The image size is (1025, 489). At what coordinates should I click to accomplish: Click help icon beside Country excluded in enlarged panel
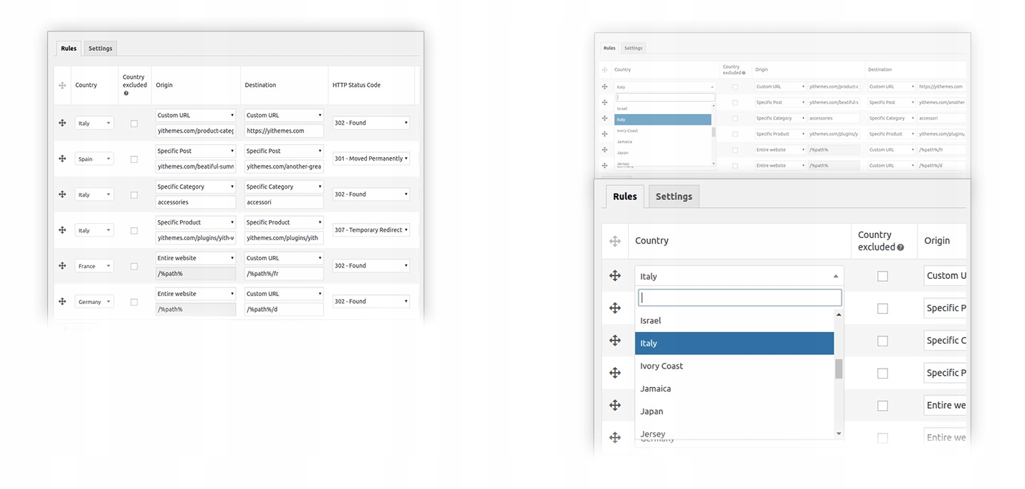click(900, 247)
